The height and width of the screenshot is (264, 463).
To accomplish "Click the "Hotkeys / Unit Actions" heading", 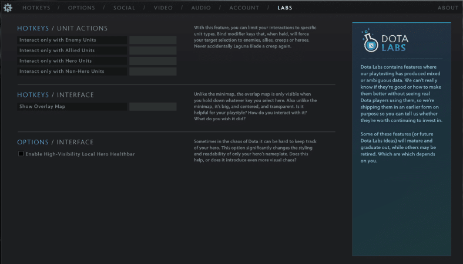I will 62,28.
